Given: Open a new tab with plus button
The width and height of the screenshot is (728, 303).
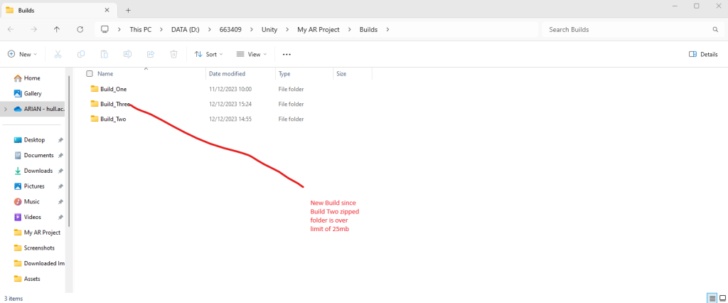Looking at the screenshot, I should [129, 10].
